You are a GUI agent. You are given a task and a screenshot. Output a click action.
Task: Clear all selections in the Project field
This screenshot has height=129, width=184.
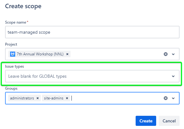coord(166,54)
